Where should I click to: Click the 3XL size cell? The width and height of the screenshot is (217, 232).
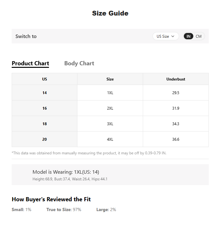[x=110, y=124]
